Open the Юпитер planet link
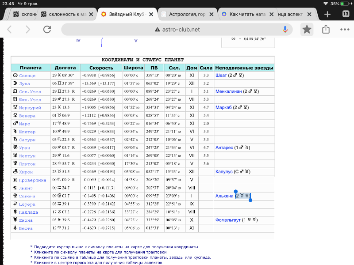The image size is (354, 265). pyautogui.click(x=27, y=132)
